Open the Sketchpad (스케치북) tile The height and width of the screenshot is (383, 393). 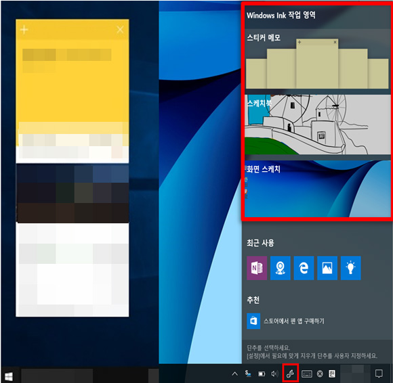click(x=317, y=125)
